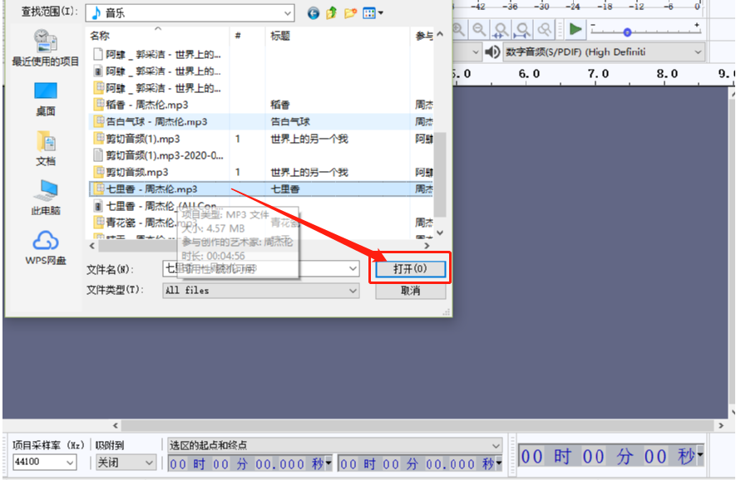Image resolution: width=736 pixels, height=480 pixels.
Task: Go up one folder level
Action: point(331,13)
